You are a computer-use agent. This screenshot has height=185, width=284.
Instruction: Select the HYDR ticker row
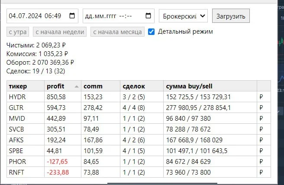coord(139,97)
